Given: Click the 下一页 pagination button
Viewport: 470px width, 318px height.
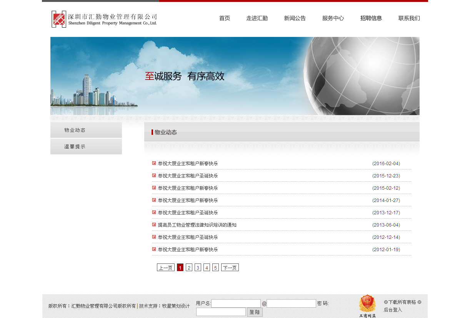Looking at the screenshot, I should tap(230, 267).
